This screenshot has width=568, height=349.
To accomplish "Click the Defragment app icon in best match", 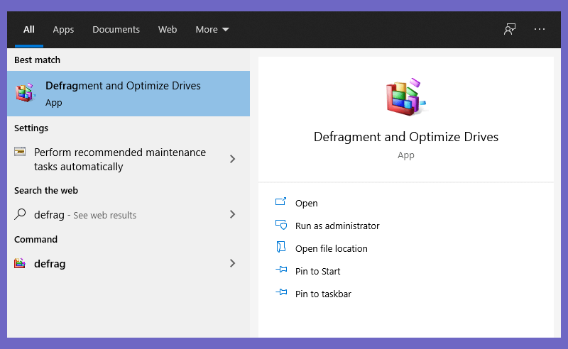I will tap(26, 93).
